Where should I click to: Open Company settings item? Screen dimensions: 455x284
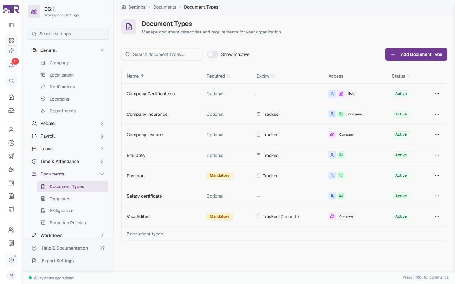pyautogui.click(x=73, y=63)
